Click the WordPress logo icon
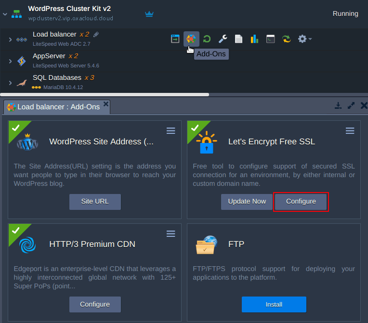The width and height of the screenshot is (368, 323). 27,142
